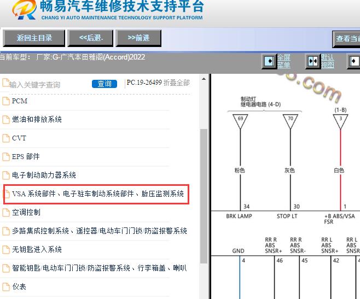Open 多路集成控制系统、遥控器 entry
This screenshot has height=299, width=360.
coord(100,231)
